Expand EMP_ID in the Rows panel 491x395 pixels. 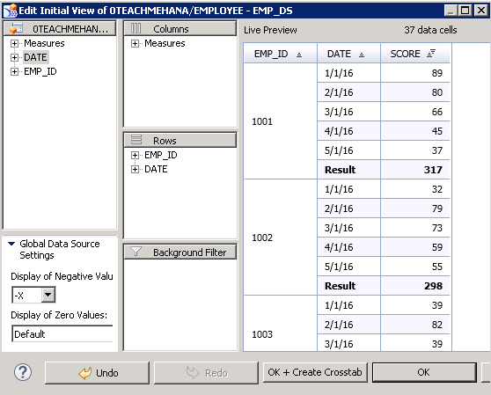135,155
